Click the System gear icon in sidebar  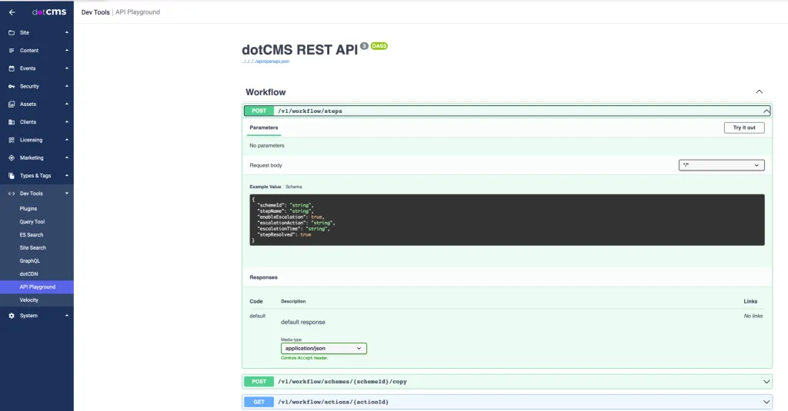point(12,316)
